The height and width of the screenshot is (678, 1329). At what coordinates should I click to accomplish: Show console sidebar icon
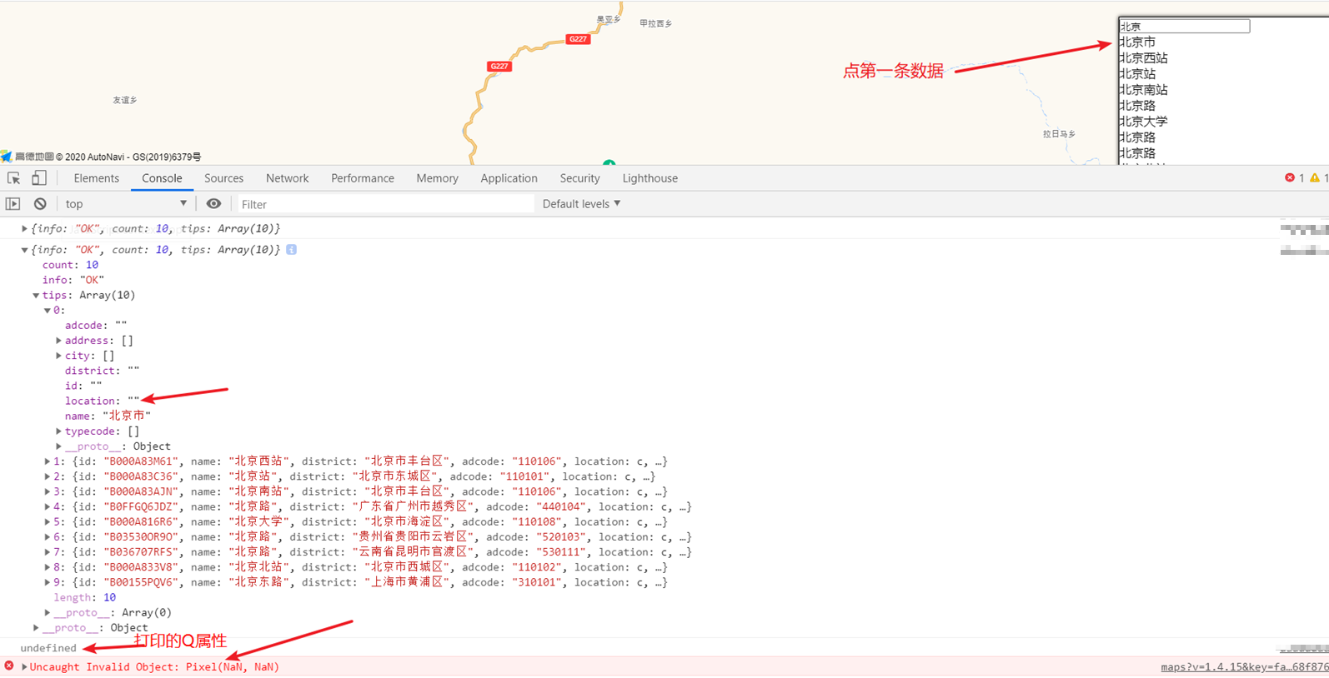(13, 204)
